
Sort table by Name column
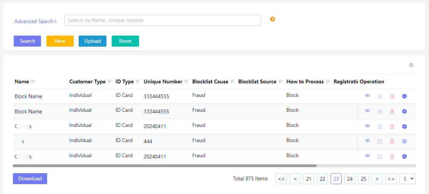(33, 81)
